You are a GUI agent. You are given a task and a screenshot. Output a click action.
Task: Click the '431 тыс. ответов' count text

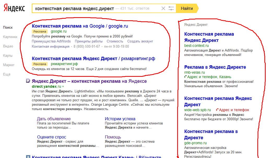pyautogui.click(x=135, y=8)
